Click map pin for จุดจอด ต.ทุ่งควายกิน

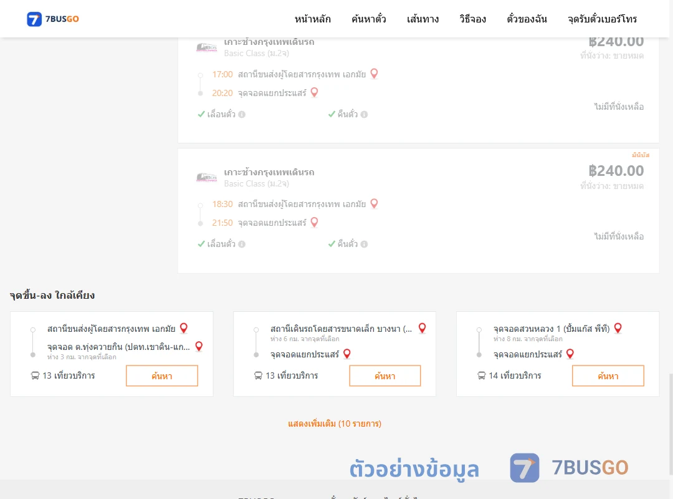coord(199,346)
